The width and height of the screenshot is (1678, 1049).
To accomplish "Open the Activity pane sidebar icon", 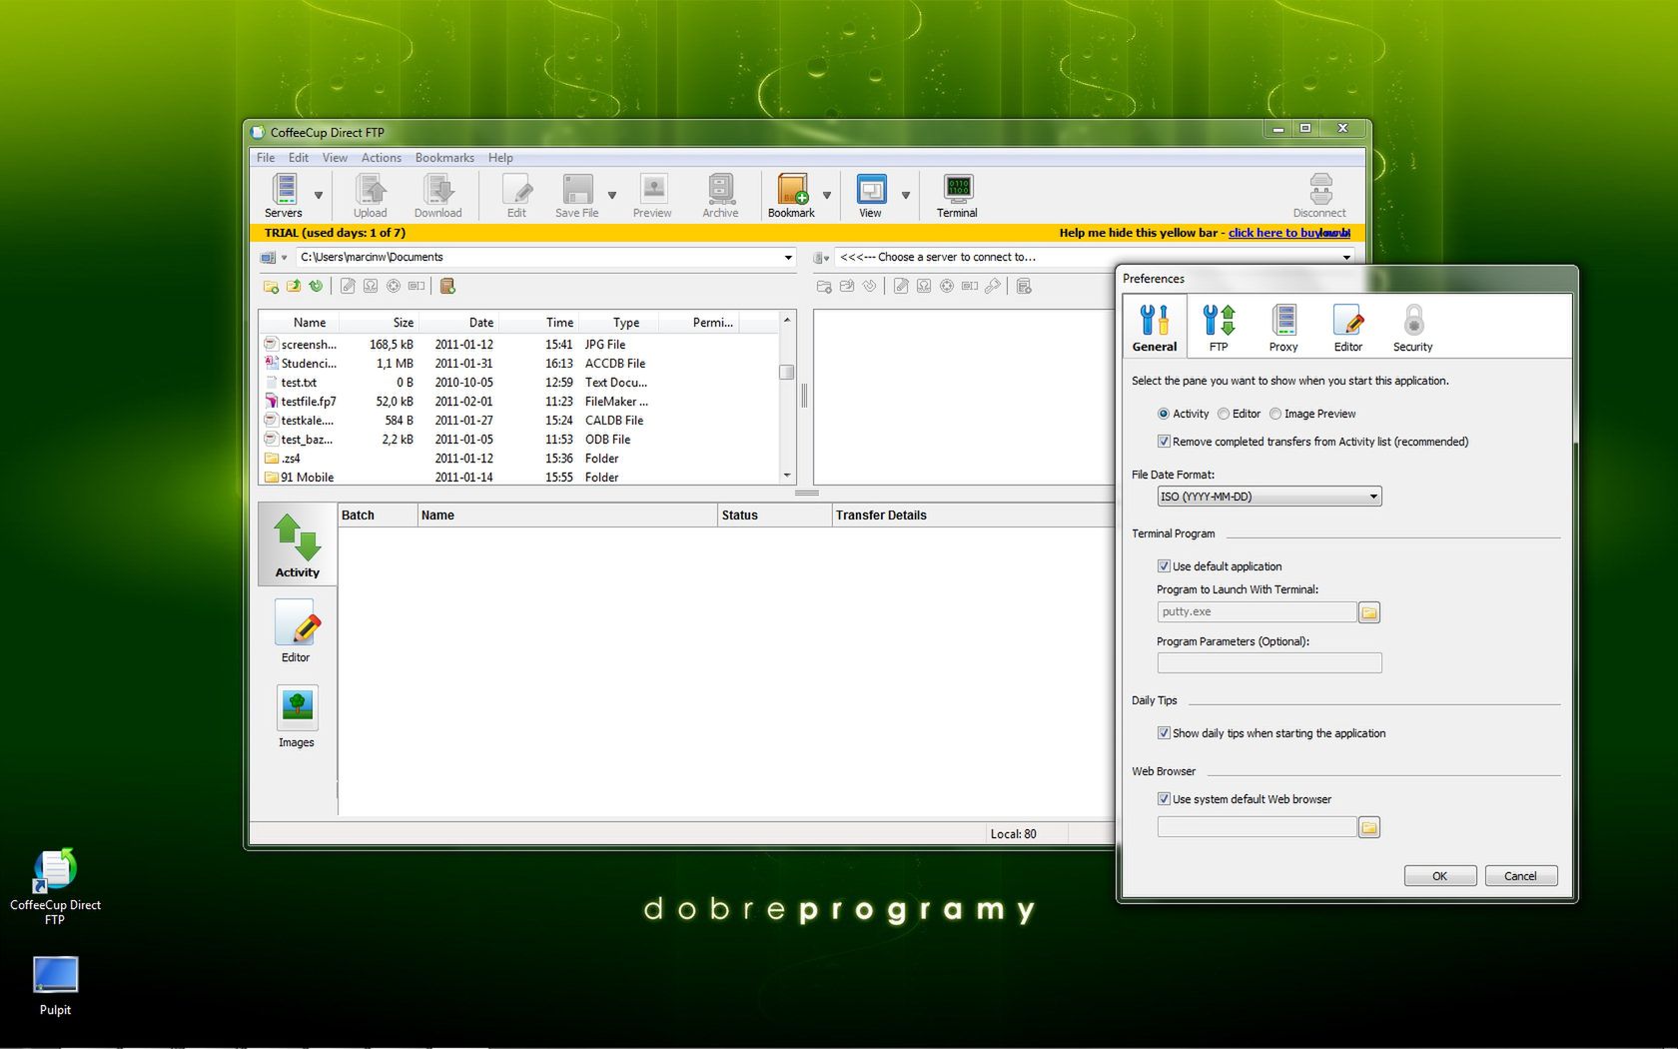I will [x=297, y=544].
